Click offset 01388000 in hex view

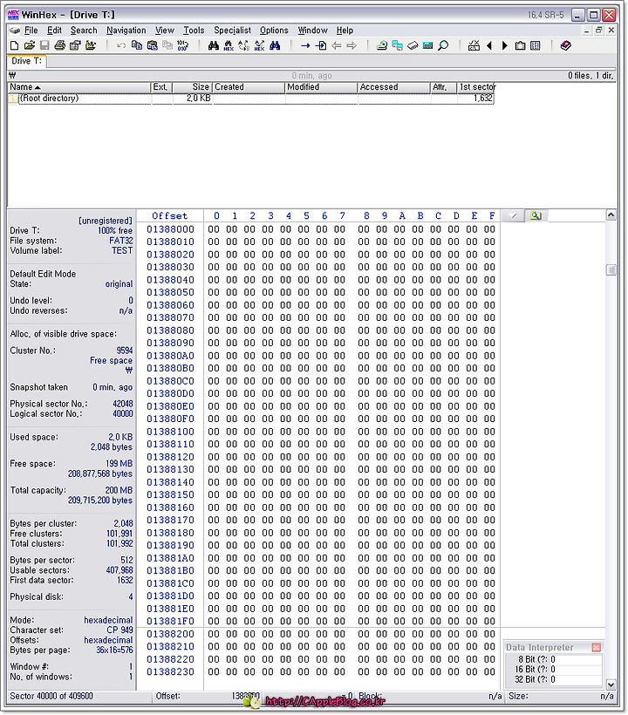pos(170,229)
